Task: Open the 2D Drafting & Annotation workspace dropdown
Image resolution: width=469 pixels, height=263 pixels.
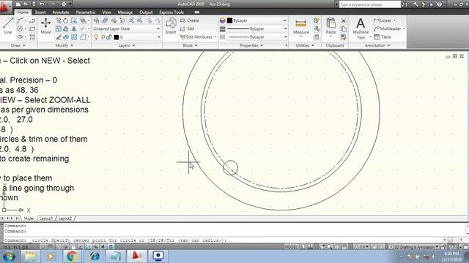Action: click(413, 247)
